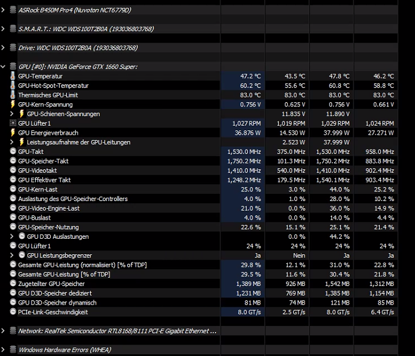Click the PCIe-Link-Geschwindigkeit sensor icon
Viewport: 415px width, 356px height.
[13, 312]
